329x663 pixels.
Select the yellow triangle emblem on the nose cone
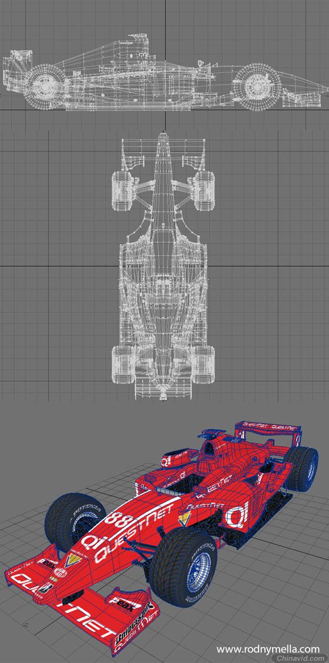point(73,560)
